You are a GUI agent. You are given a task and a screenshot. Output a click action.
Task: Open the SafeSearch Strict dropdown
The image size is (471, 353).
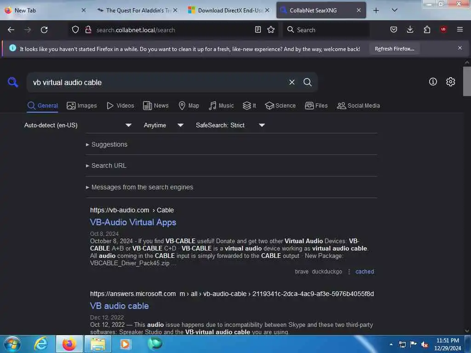click(x=230, y=125)
